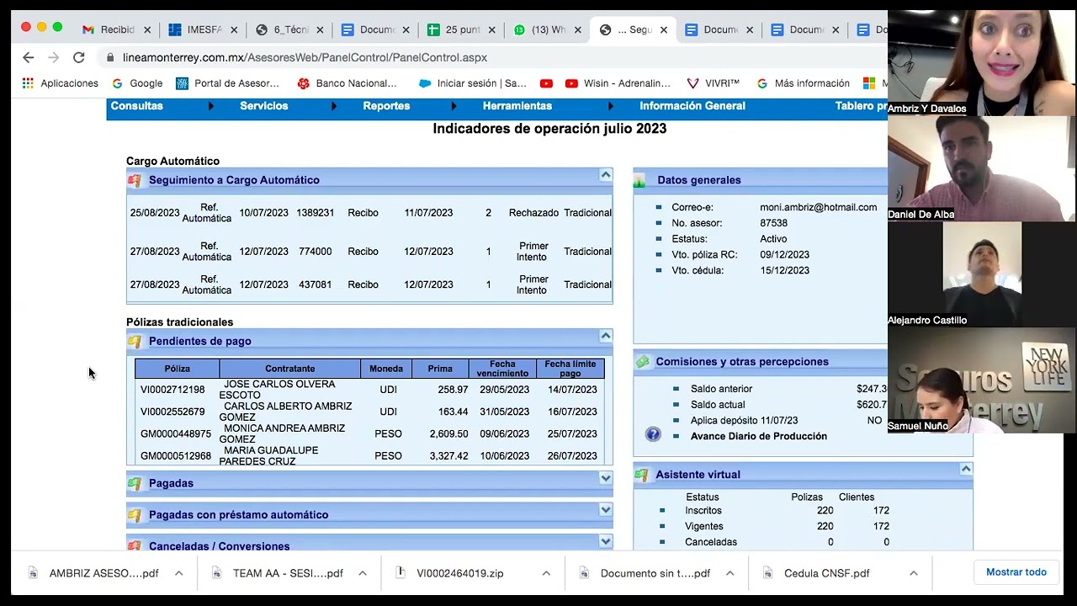Click receipt number 1389231
The width and height of the screenshot is (1077, 606).
[316, 213]
